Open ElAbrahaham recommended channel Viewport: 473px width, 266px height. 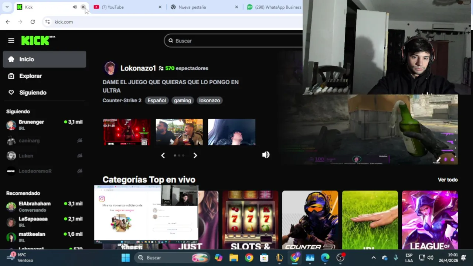[x=44, y=207]
